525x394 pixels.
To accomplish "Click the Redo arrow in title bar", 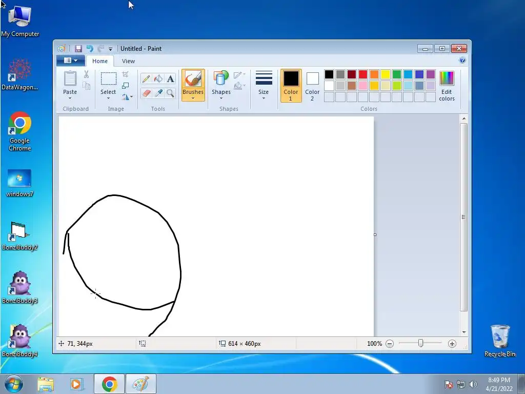I will (x=101, y=49).
